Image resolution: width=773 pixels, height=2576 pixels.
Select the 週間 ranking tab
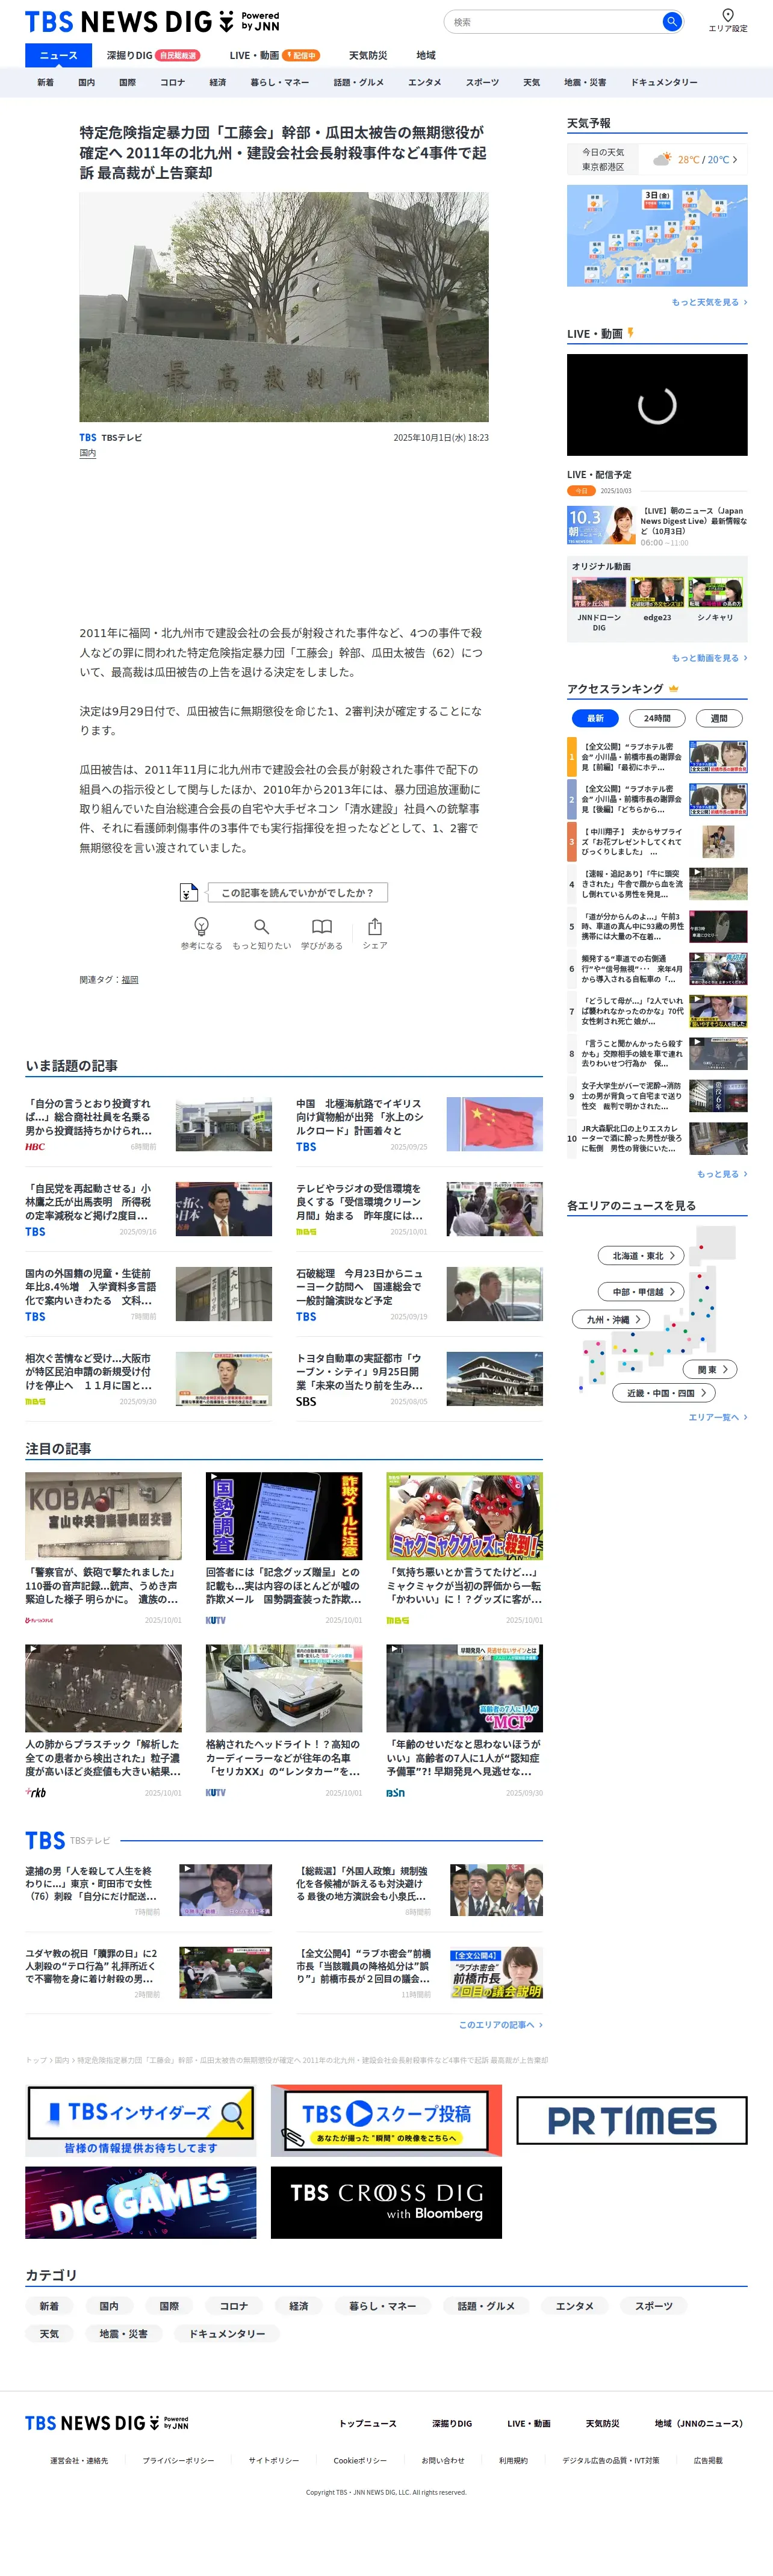pyautogui.click(x=719, y=718)
